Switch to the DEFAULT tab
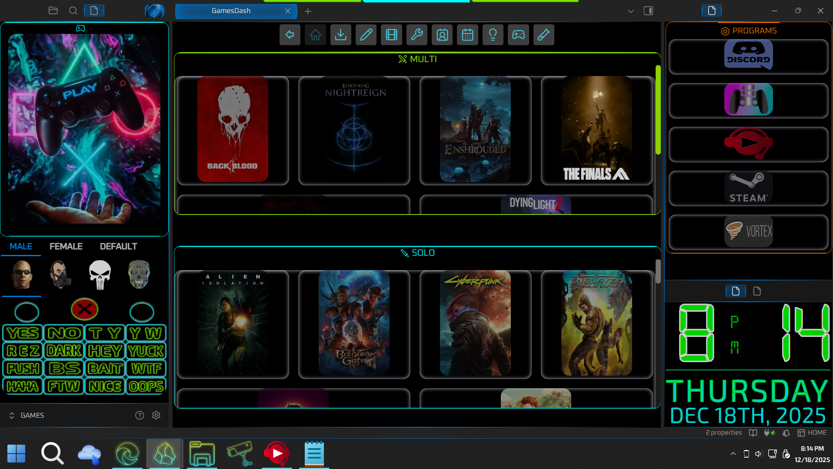The height and width of the screenshot is (469, 833). point(119,246)
